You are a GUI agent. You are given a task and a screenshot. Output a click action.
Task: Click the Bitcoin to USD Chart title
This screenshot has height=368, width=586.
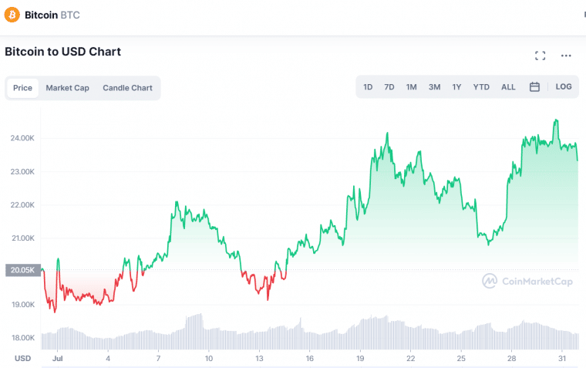coord(62,52)
